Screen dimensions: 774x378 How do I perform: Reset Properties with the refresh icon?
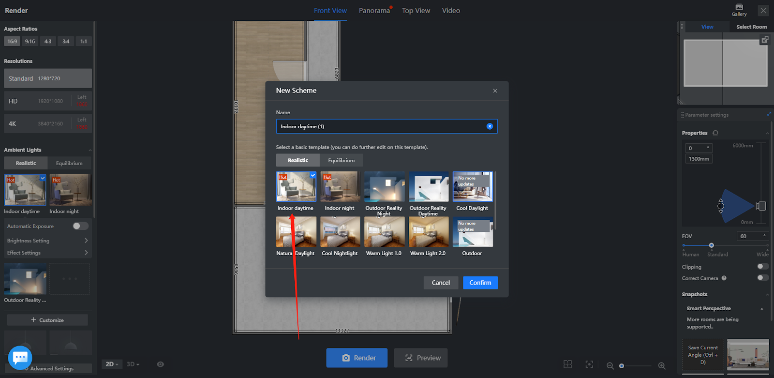715,133
